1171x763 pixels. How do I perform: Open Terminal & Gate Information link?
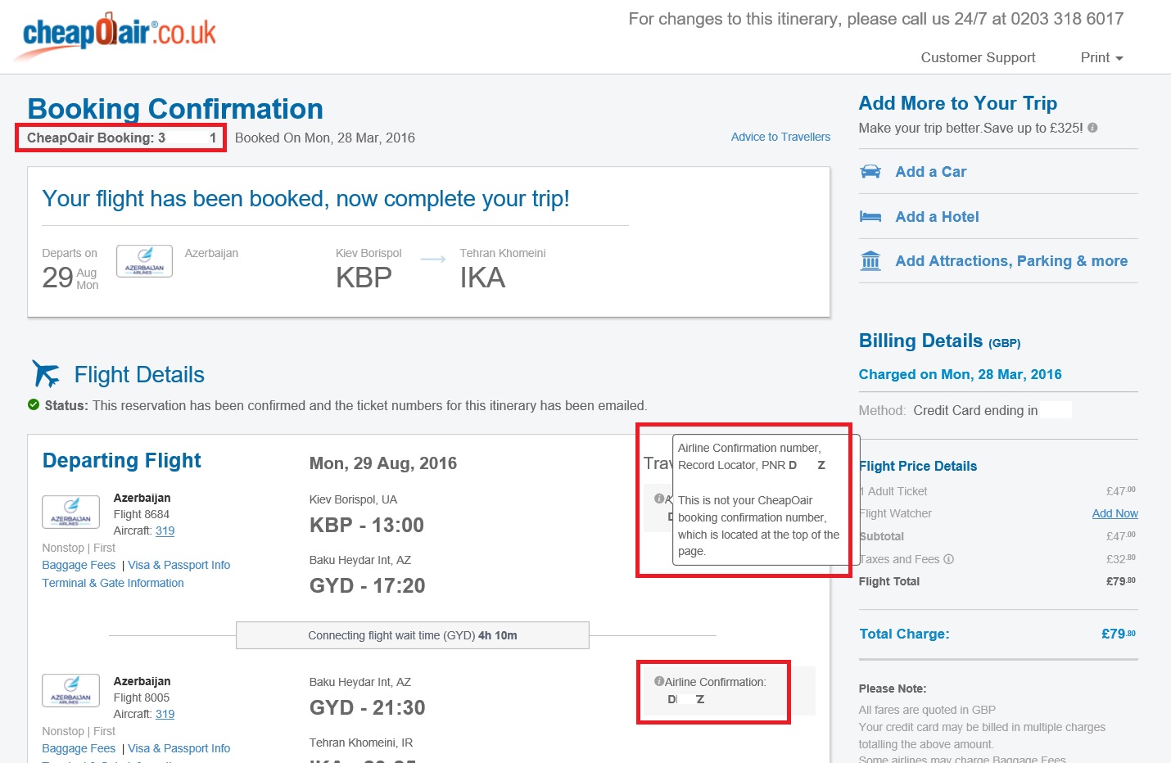113,583
